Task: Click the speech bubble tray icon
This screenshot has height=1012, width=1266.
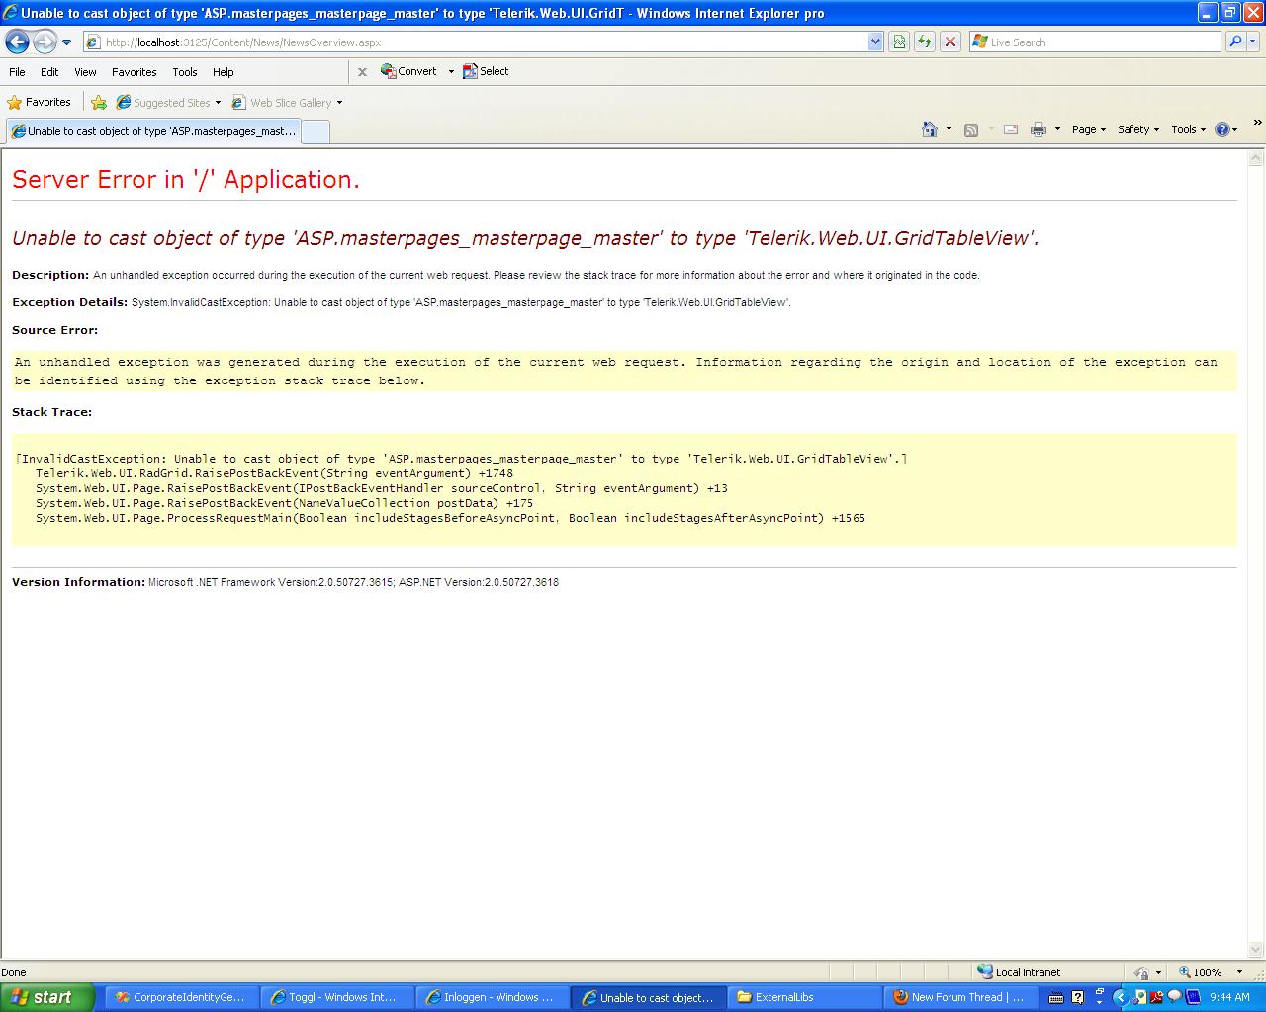Action: pyautogui.click(x=1174, y=997)
